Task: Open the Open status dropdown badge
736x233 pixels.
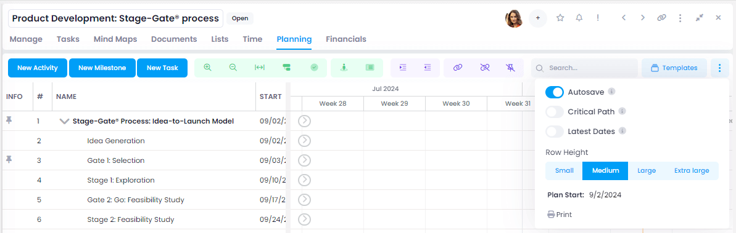Action: pyautogui.click(x=240, y=18)
